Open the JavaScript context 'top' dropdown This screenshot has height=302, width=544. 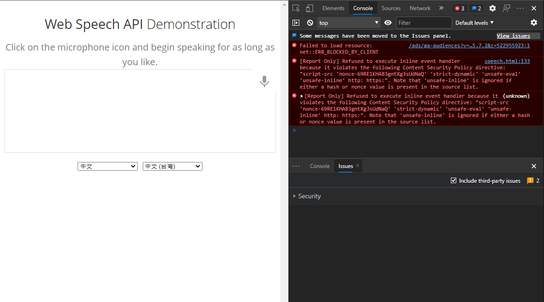pyautogui.click(x=348, y=22)
